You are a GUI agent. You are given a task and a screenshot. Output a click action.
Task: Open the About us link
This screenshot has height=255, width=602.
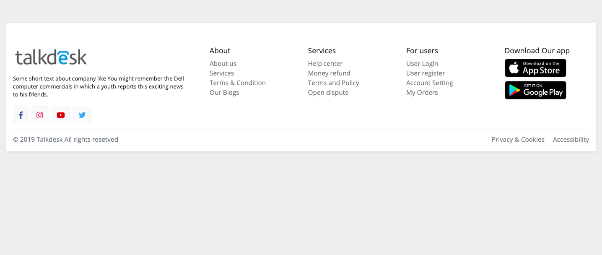tap(223, 63)
